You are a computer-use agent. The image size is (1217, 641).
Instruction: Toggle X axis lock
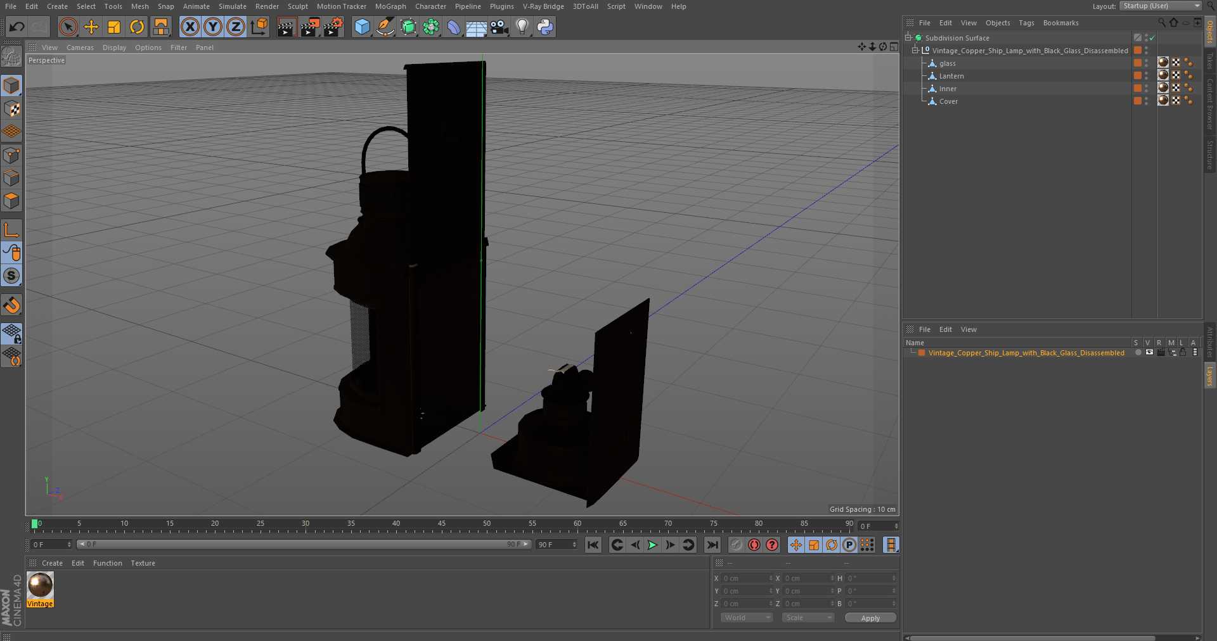coord(190,27)
